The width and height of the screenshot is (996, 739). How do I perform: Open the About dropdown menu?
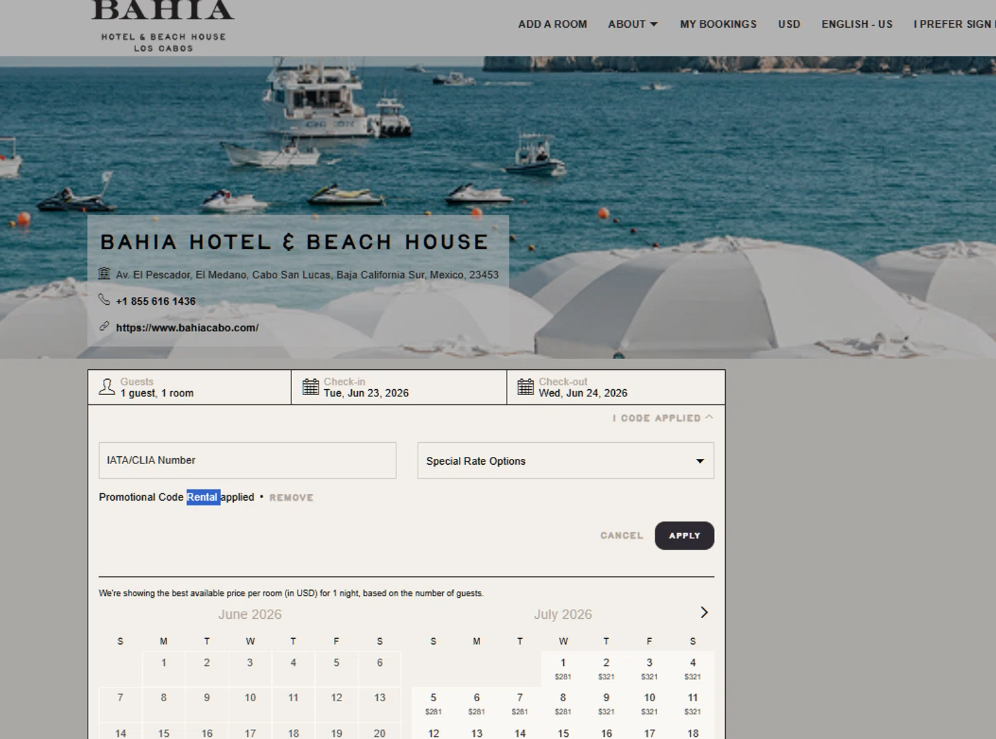633,24
